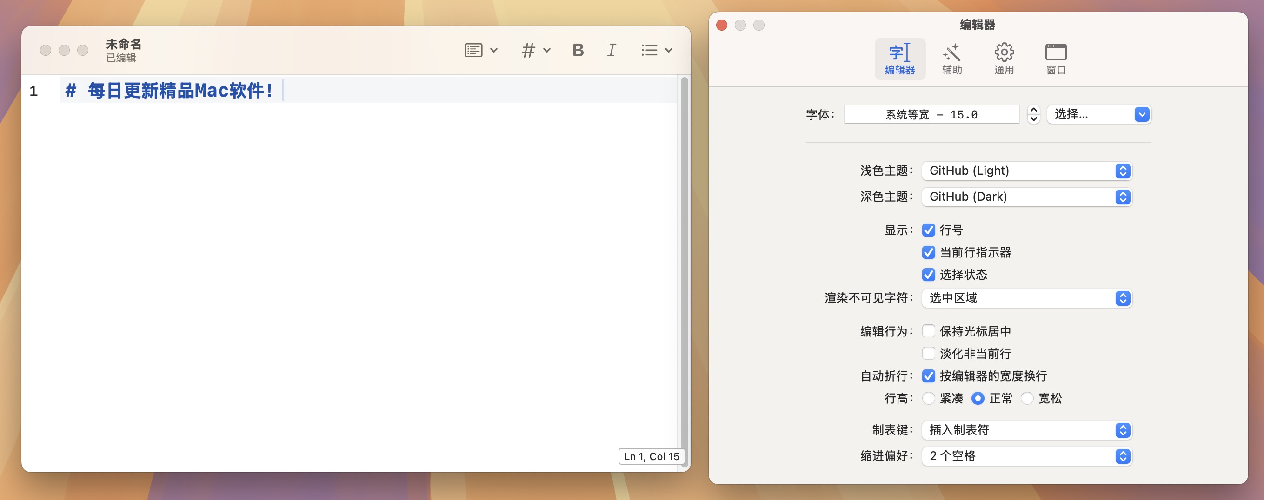Toggle bold formatting in the editor toolbar

click(578, 50)
